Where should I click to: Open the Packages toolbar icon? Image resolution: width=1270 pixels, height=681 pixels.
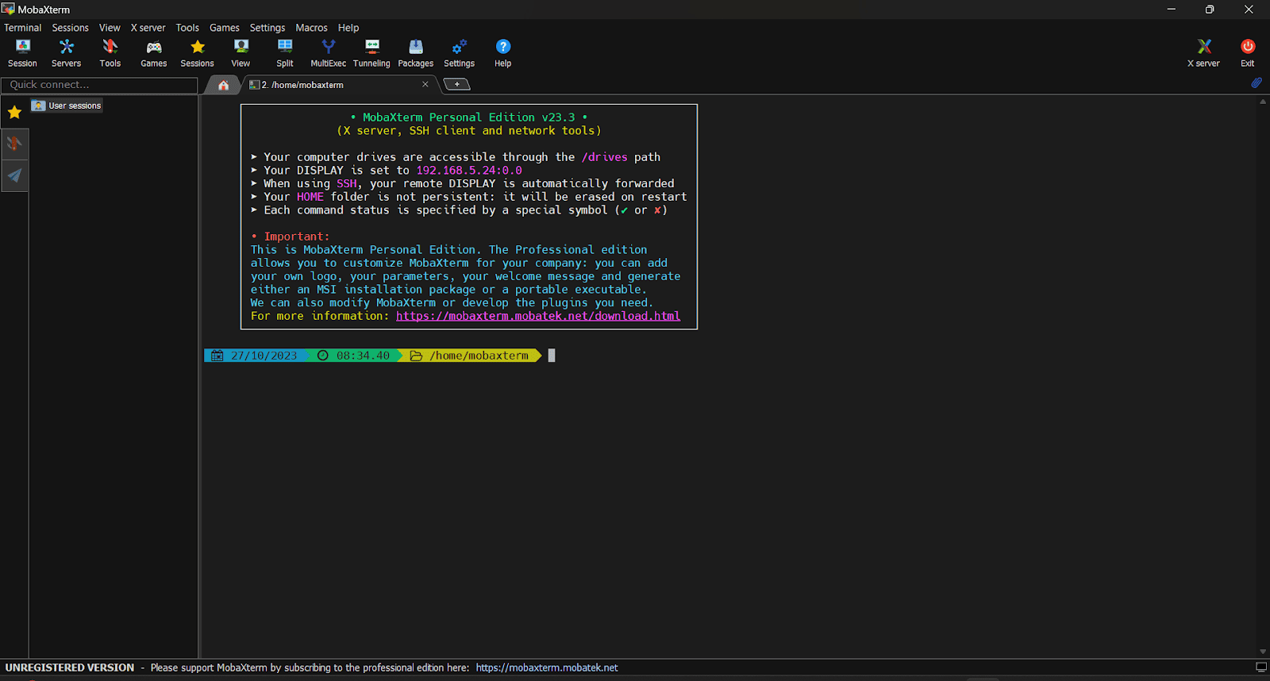[x=416, y=53]
